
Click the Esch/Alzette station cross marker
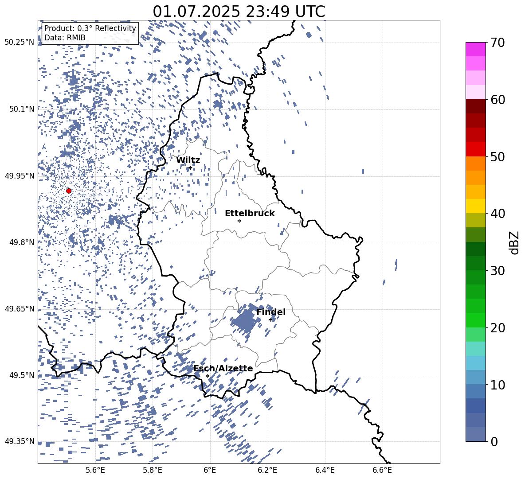coord(207,376)
